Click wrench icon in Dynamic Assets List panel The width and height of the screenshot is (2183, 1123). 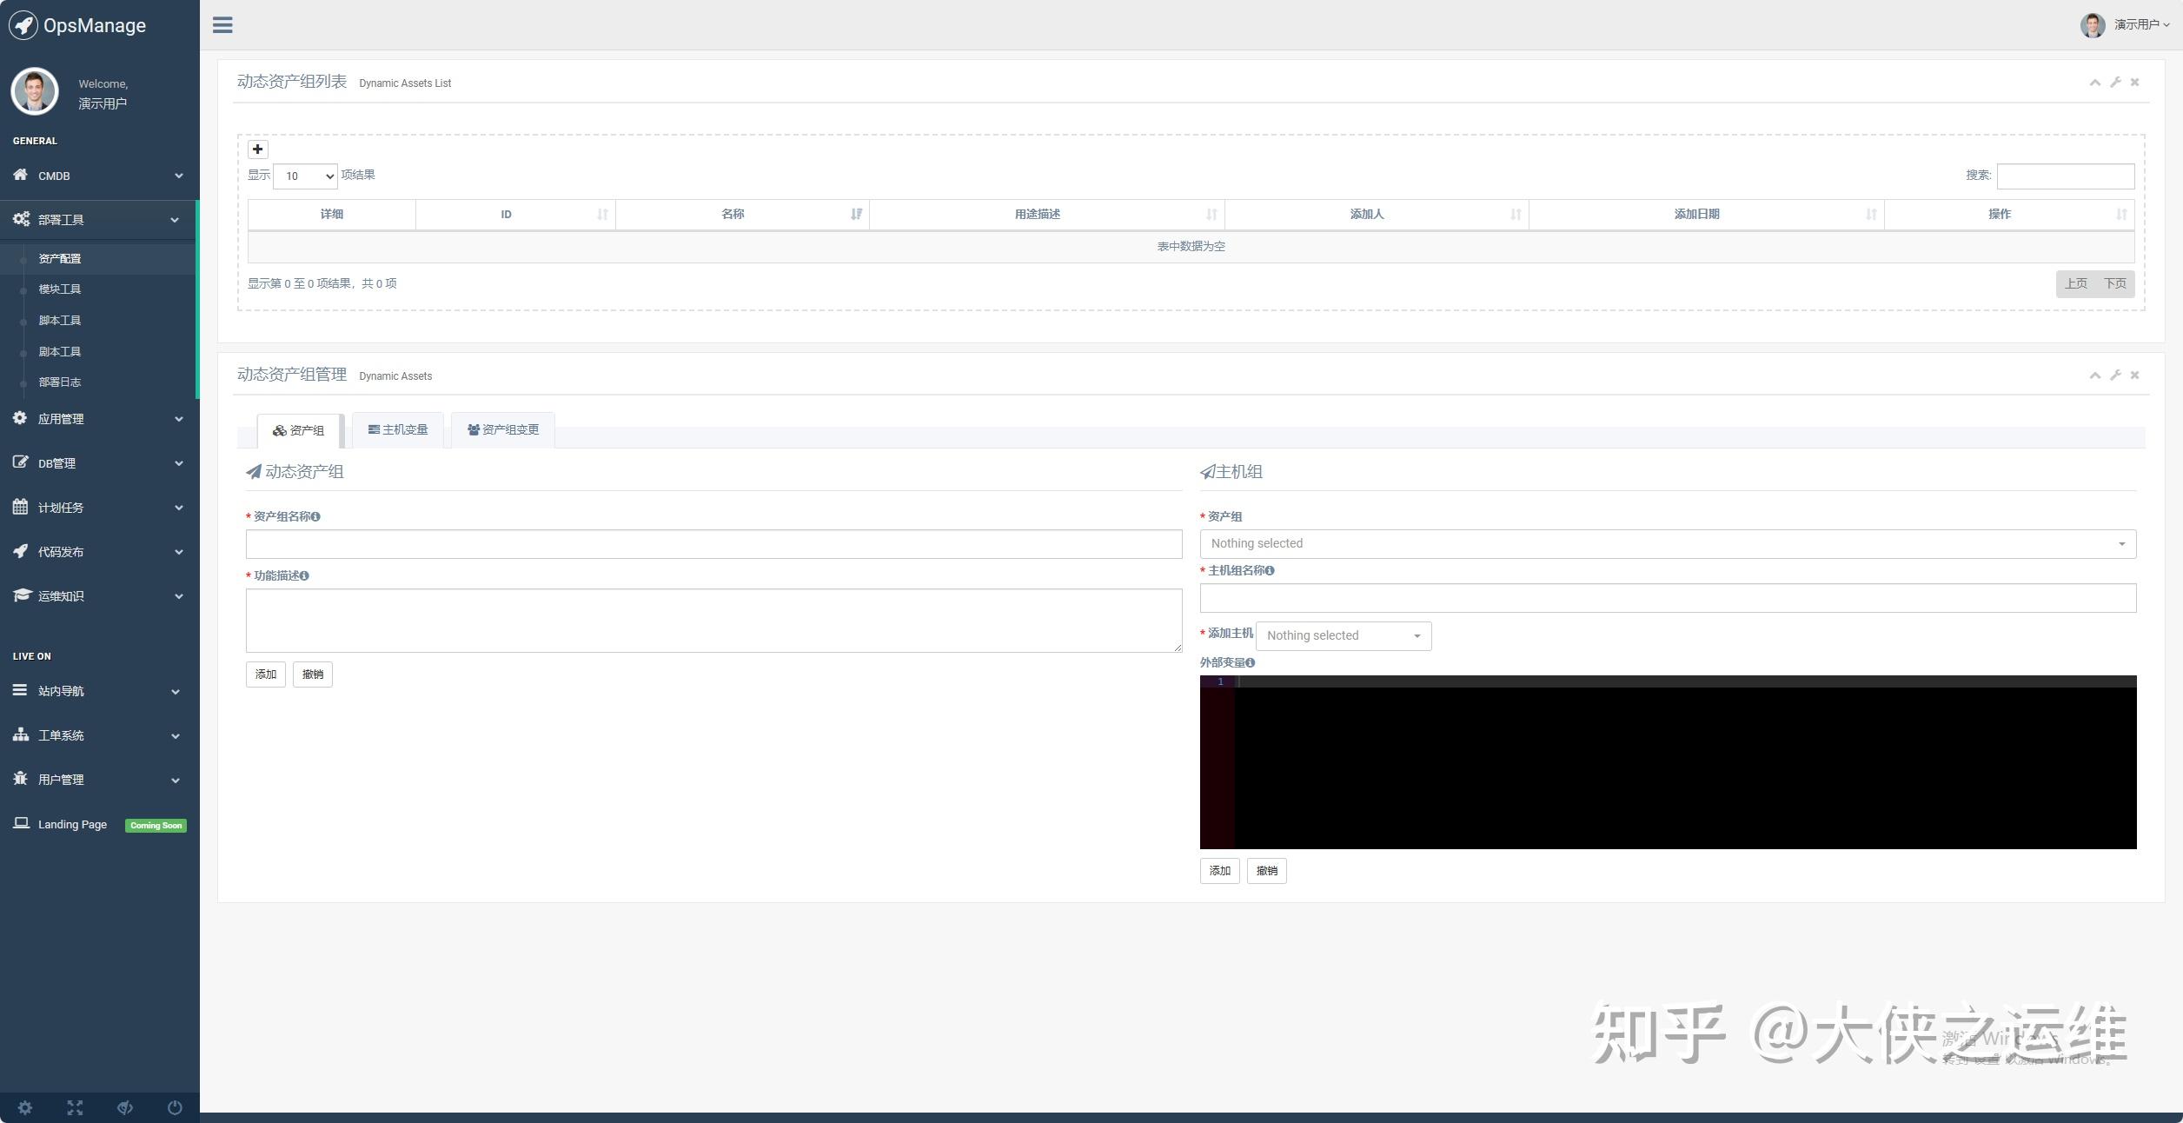point(2115,83)
